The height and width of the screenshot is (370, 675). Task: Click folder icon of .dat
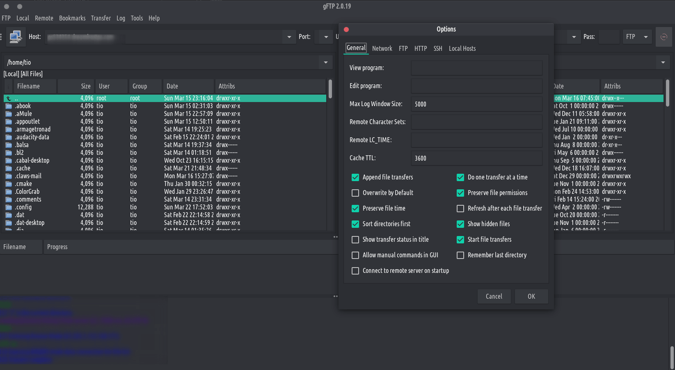coord(9,215)
